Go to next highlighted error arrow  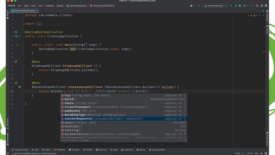coord(263,15)
